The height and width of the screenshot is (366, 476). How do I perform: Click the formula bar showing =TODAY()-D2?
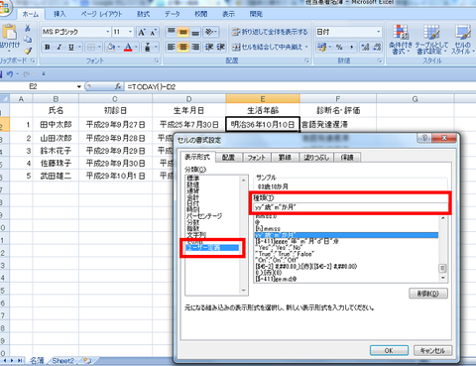click(x=300, y=86)
